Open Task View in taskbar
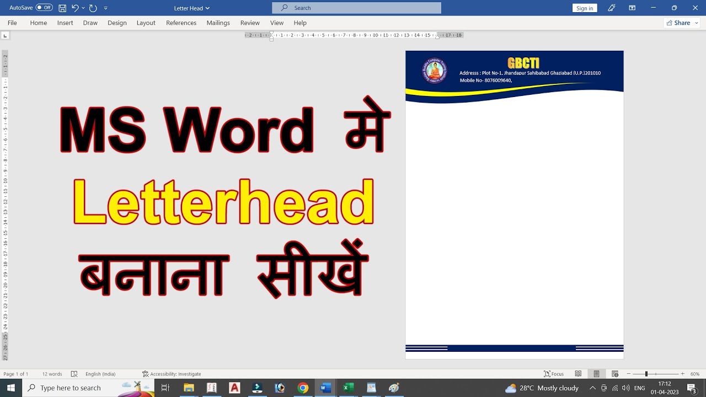 coord(165,388)
